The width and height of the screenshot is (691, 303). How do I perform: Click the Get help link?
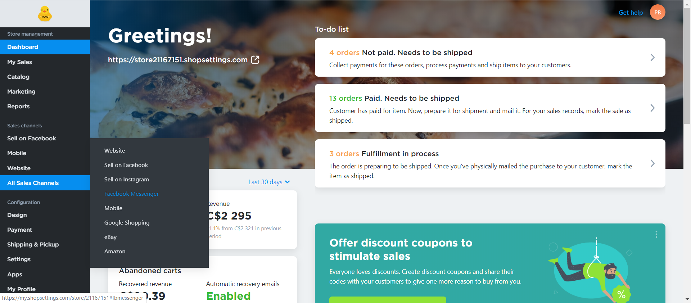coord(630,13)
